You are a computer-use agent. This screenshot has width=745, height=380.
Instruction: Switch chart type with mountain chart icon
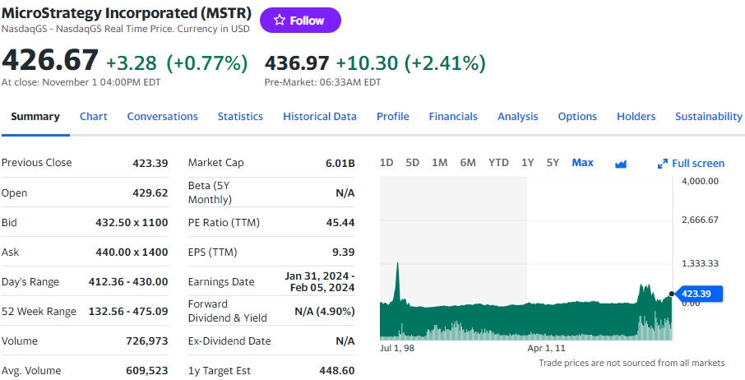tap(621, 164)
